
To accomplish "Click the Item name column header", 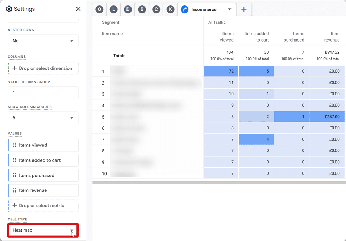I will click(112, 34).
